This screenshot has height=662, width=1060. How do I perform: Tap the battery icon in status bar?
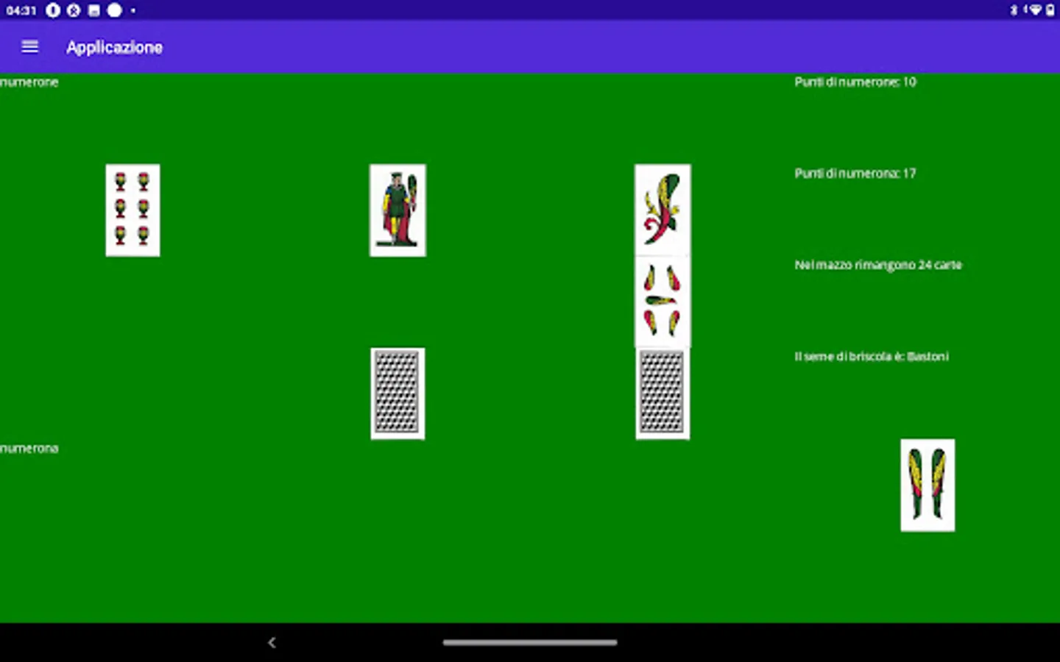[x=1050, y=10]
